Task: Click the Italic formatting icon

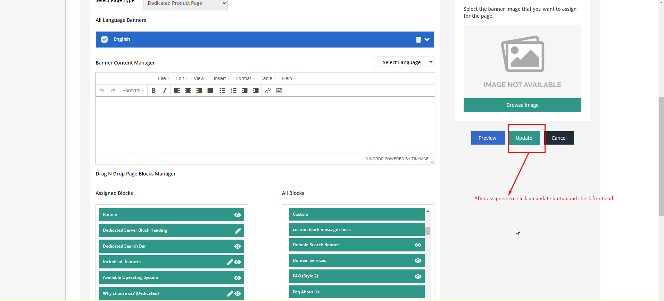Action: point(165,91)
